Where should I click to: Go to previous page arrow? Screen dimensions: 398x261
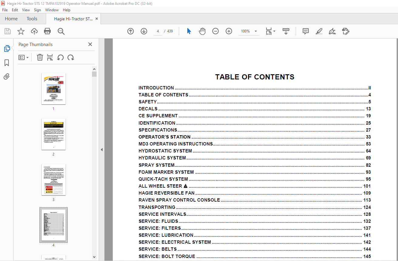coord(131,31)
